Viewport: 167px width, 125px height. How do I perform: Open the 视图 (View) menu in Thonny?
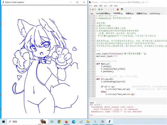101,6
